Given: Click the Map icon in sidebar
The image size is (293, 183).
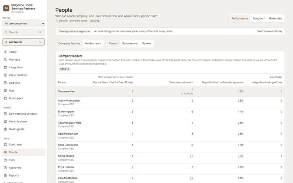Looking at the screenshot, I should tap(5, 91).
